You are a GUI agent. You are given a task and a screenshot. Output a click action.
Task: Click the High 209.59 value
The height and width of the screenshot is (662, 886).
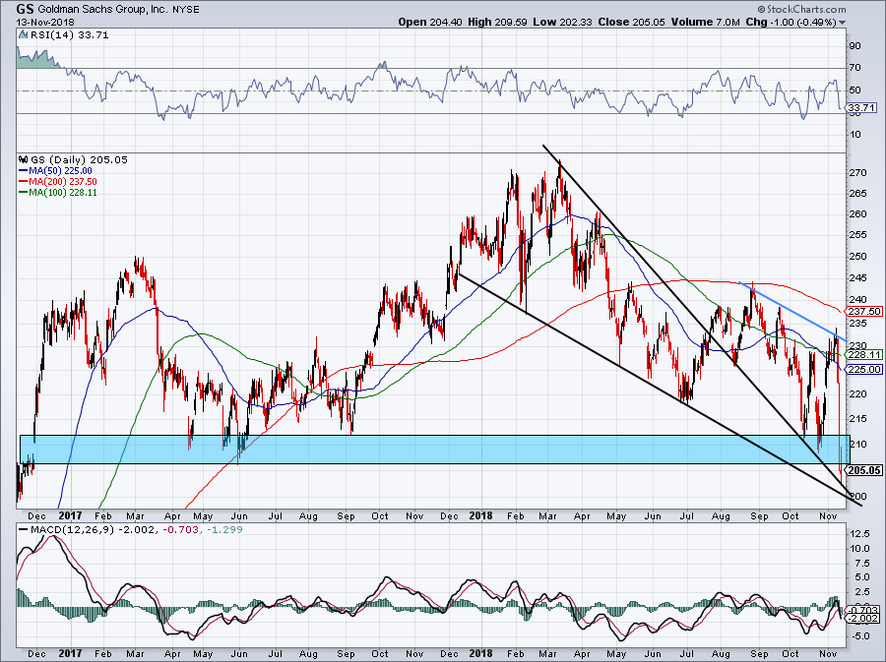tap(497, 22)
